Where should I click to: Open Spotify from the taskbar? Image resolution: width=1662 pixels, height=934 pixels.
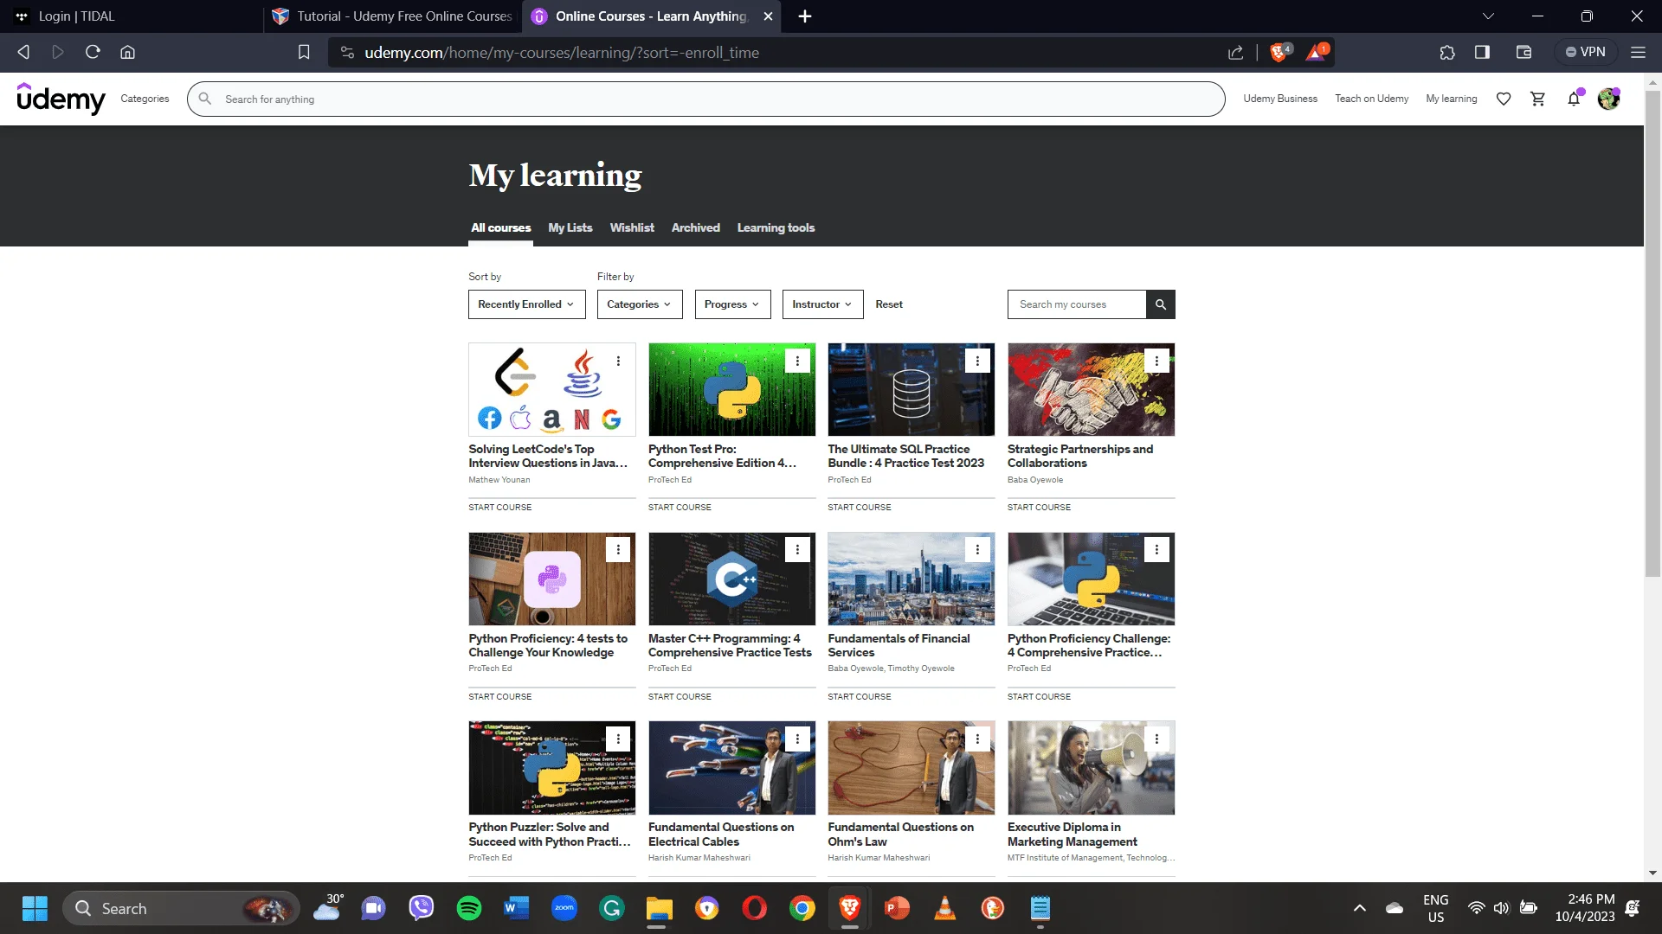[468, 908]
